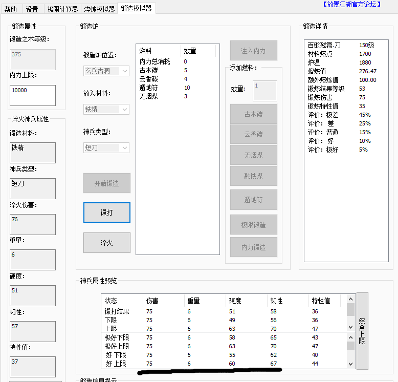Select the 极好下限 row in preview table
The height and width of the screenshot is (382, 398).
click(224, 337)
